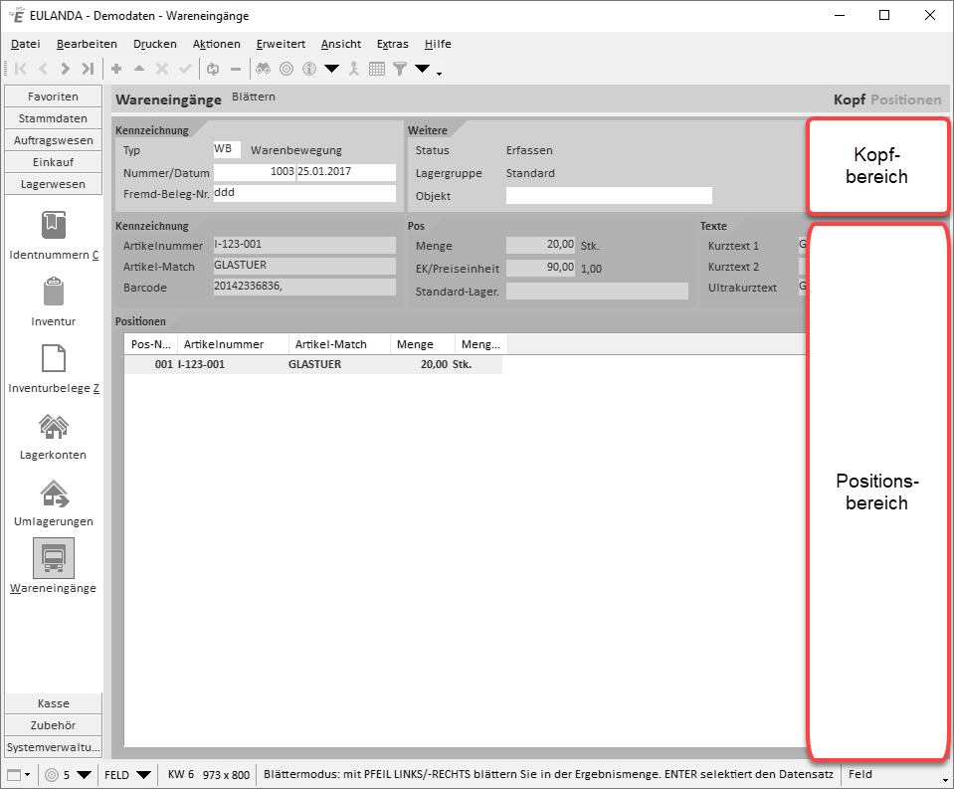Click the add new record plus icon

click(116, 69)
